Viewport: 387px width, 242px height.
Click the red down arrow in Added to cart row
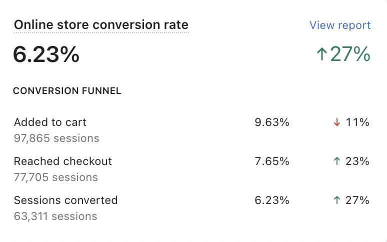tap(337, 122)
